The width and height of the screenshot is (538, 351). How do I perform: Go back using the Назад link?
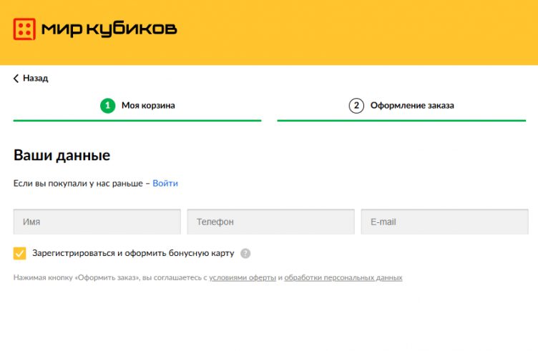(x=31, y=79)
